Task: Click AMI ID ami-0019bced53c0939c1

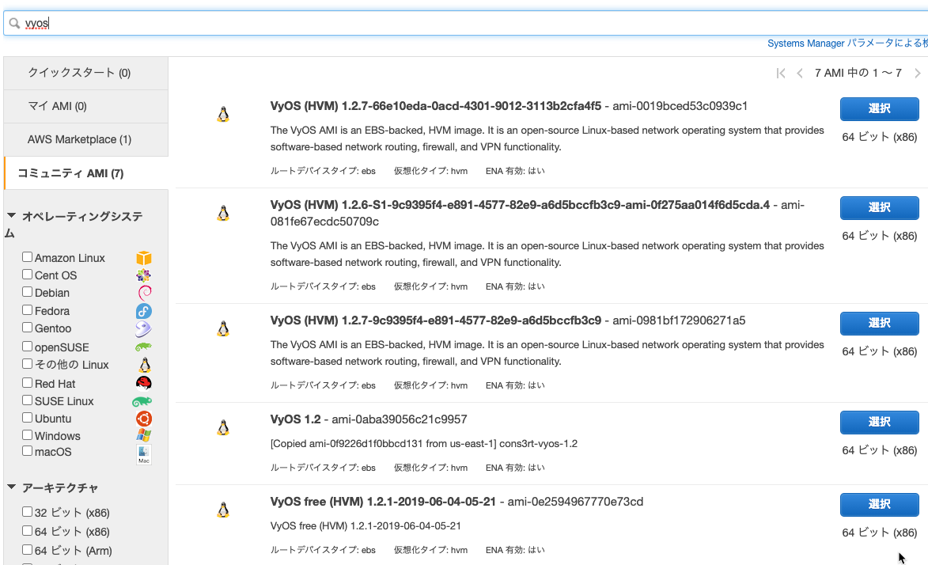Action: click(680, 106)
